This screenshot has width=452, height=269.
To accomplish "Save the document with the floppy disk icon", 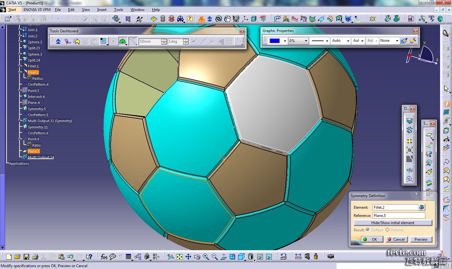I will pos(26,257).
